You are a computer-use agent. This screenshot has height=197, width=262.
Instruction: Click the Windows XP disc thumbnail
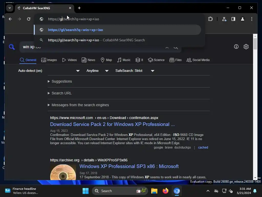pos(63,172)
